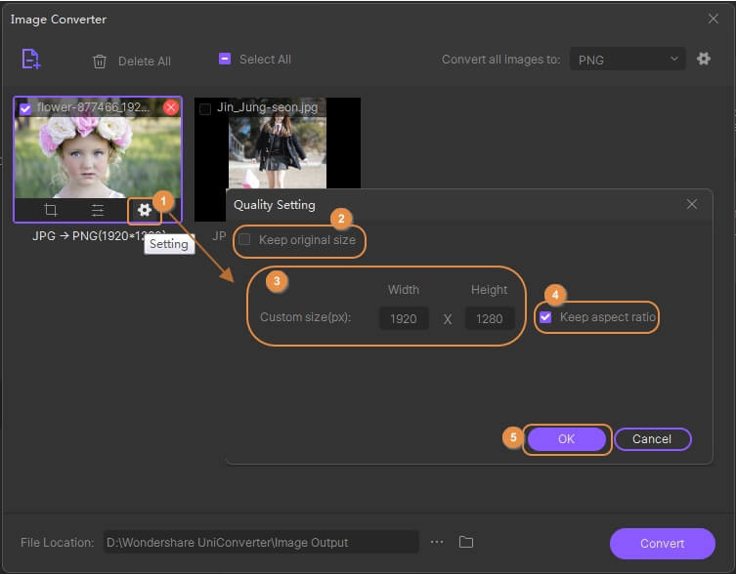Open the output folder icon

tap(466, 542)
